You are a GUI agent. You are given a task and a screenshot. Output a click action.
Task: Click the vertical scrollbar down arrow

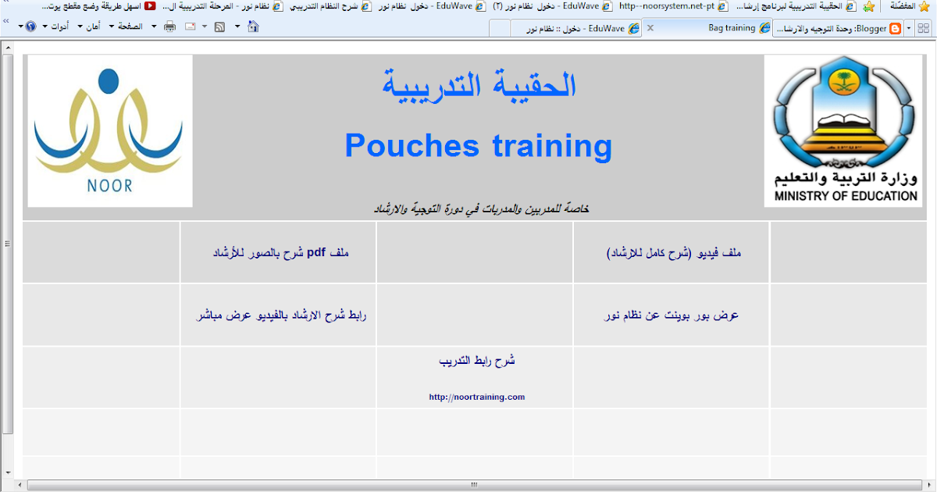coord(8,472)
